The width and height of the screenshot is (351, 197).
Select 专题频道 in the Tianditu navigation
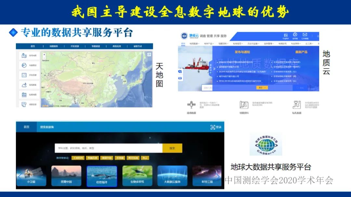point(96,46)
